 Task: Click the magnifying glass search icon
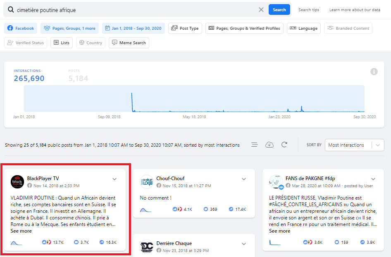pyautogui.click(x=11, y=10)
